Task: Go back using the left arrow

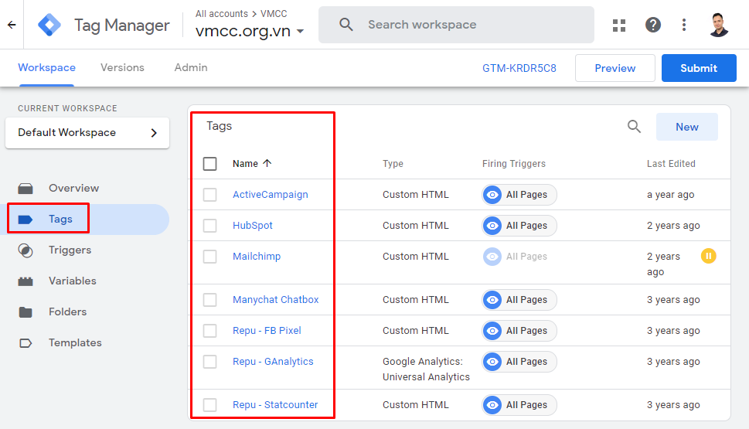Action: tap(12, 25)
